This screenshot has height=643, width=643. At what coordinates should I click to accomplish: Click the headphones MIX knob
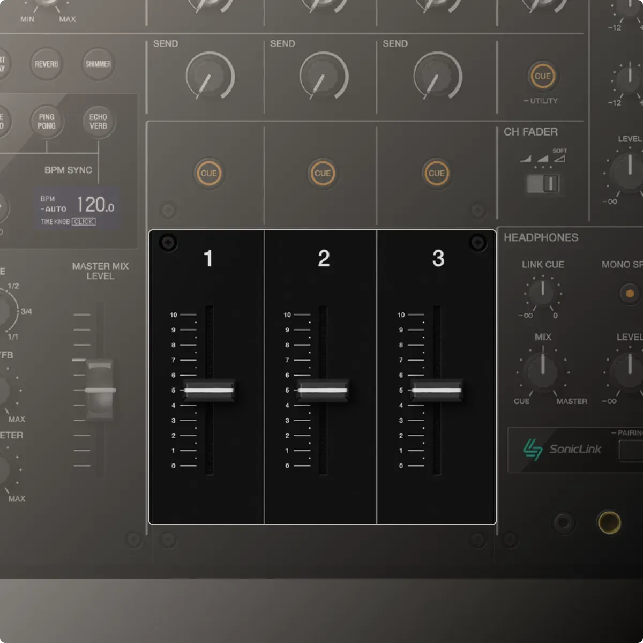542,371
